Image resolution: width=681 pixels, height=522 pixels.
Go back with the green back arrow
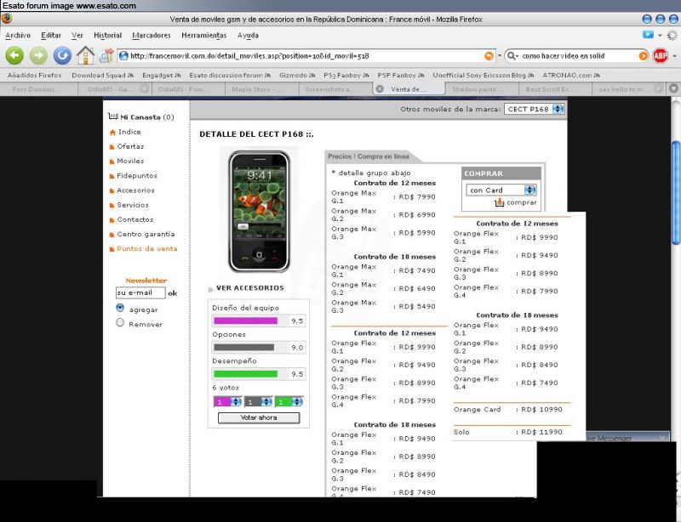point(14,55)
